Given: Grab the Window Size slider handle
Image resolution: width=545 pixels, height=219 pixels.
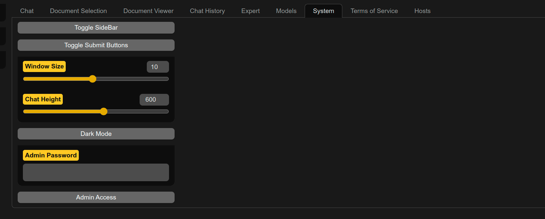Looking at the screenshot, I should tap(93, 79).
